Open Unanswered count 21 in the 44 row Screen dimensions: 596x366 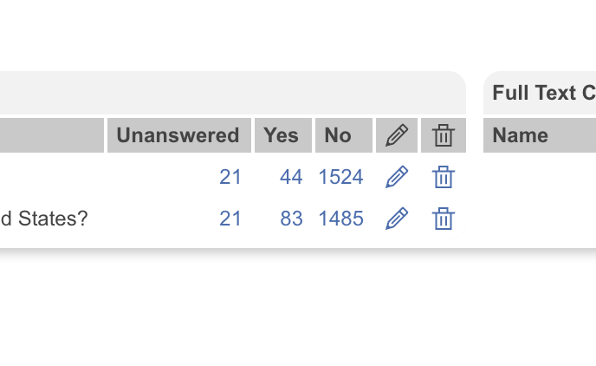tap(230, 178)
